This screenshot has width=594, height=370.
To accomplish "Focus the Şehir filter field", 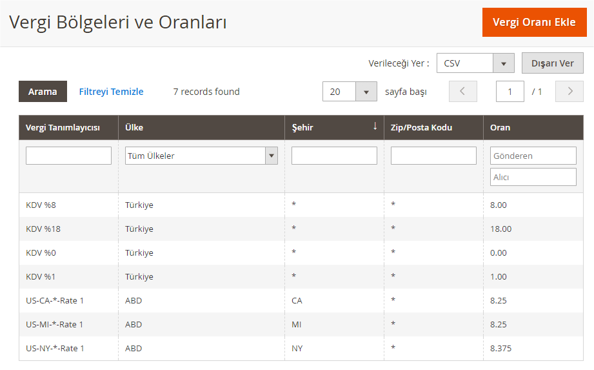I will (334, 156).
